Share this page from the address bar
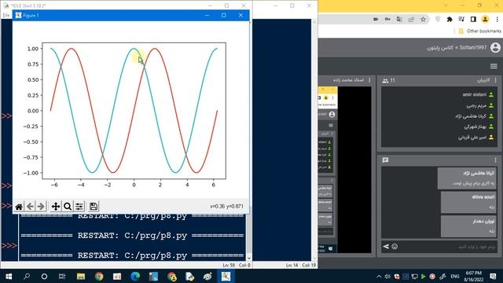Viewport: 503px width, 283px height. [x=411, y=19]
